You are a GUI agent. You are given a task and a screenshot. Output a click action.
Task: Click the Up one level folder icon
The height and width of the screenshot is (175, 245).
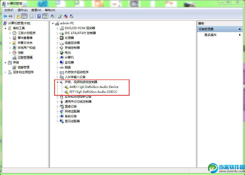click(18, 16)
